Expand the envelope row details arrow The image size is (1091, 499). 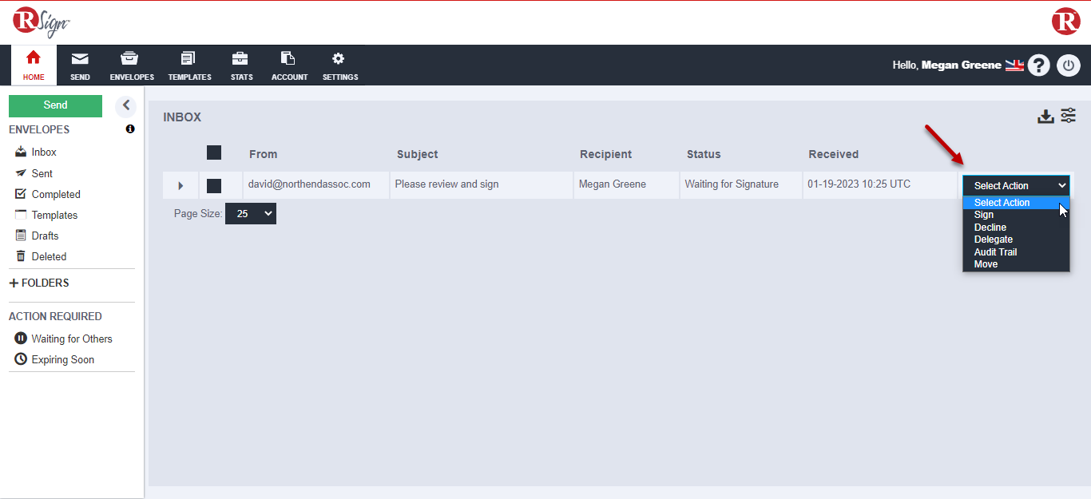click(181, 185)
